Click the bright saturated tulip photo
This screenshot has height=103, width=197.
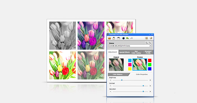click(63, 65)
